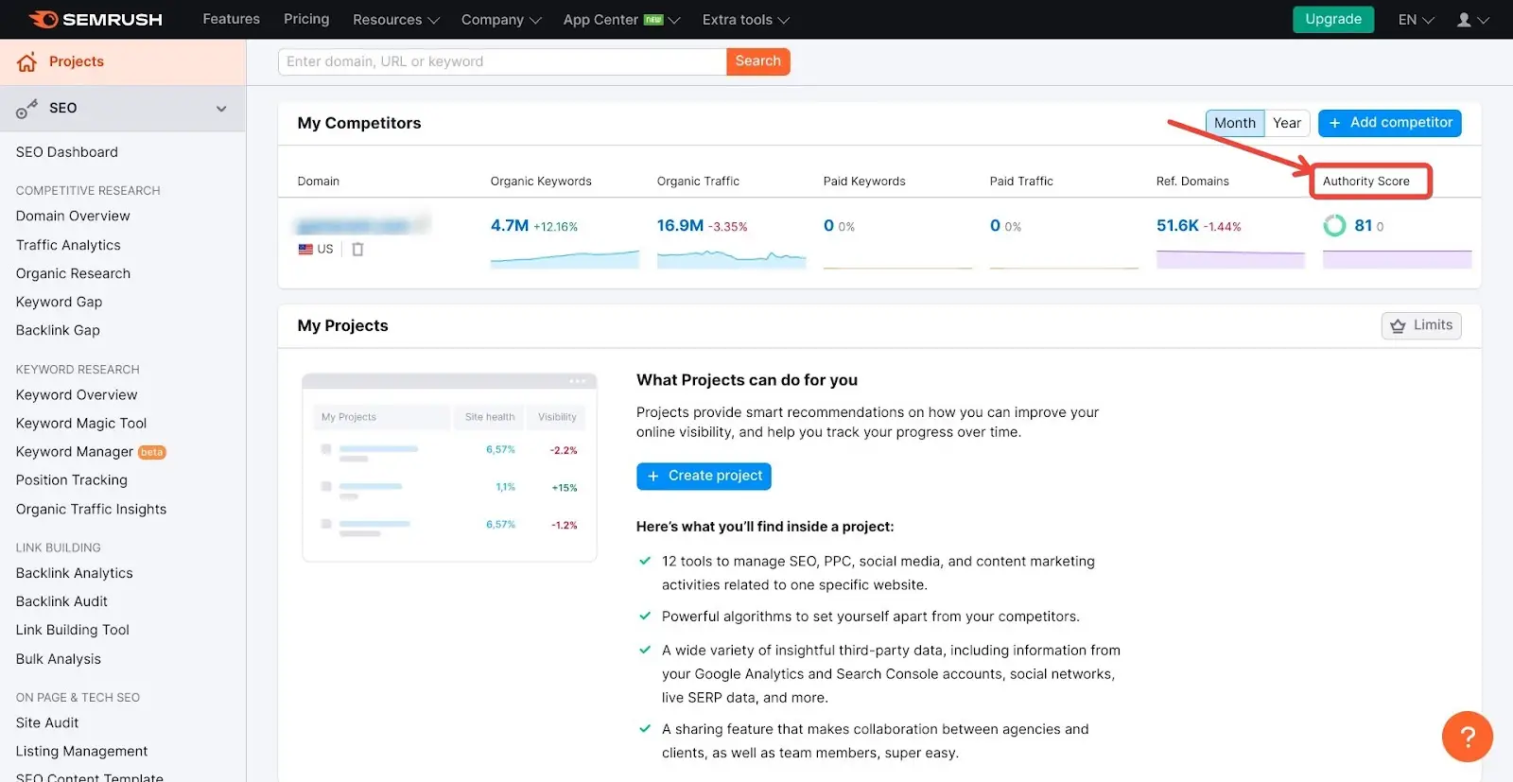This screenshot has width=1513, height=782.
Task: Open Keyword Gap tool
Action: [59, 302]
